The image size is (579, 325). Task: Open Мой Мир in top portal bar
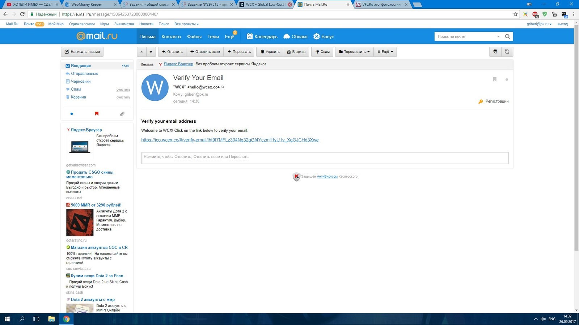tap(56, 24)
